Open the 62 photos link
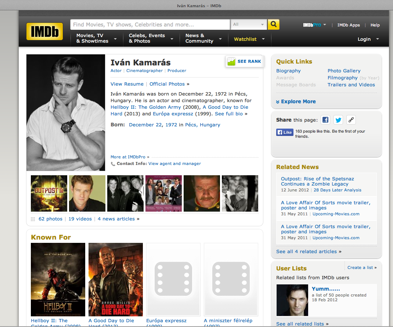The width and height of the screenshot is (393, 327). pyautogui.click(x=50, y=219)
